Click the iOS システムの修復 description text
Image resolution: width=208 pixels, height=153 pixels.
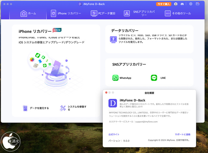coord(51,42)
